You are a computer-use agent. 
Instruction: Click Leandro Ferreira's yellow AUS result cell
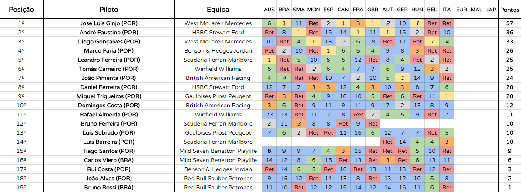pos(269,60)
